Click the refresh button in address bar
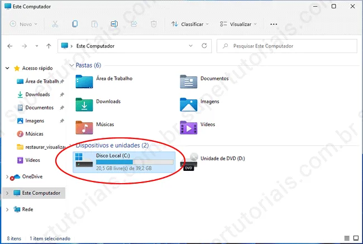Image resolution: width=363 pixels, height=244 pixels. coord(204,46)
